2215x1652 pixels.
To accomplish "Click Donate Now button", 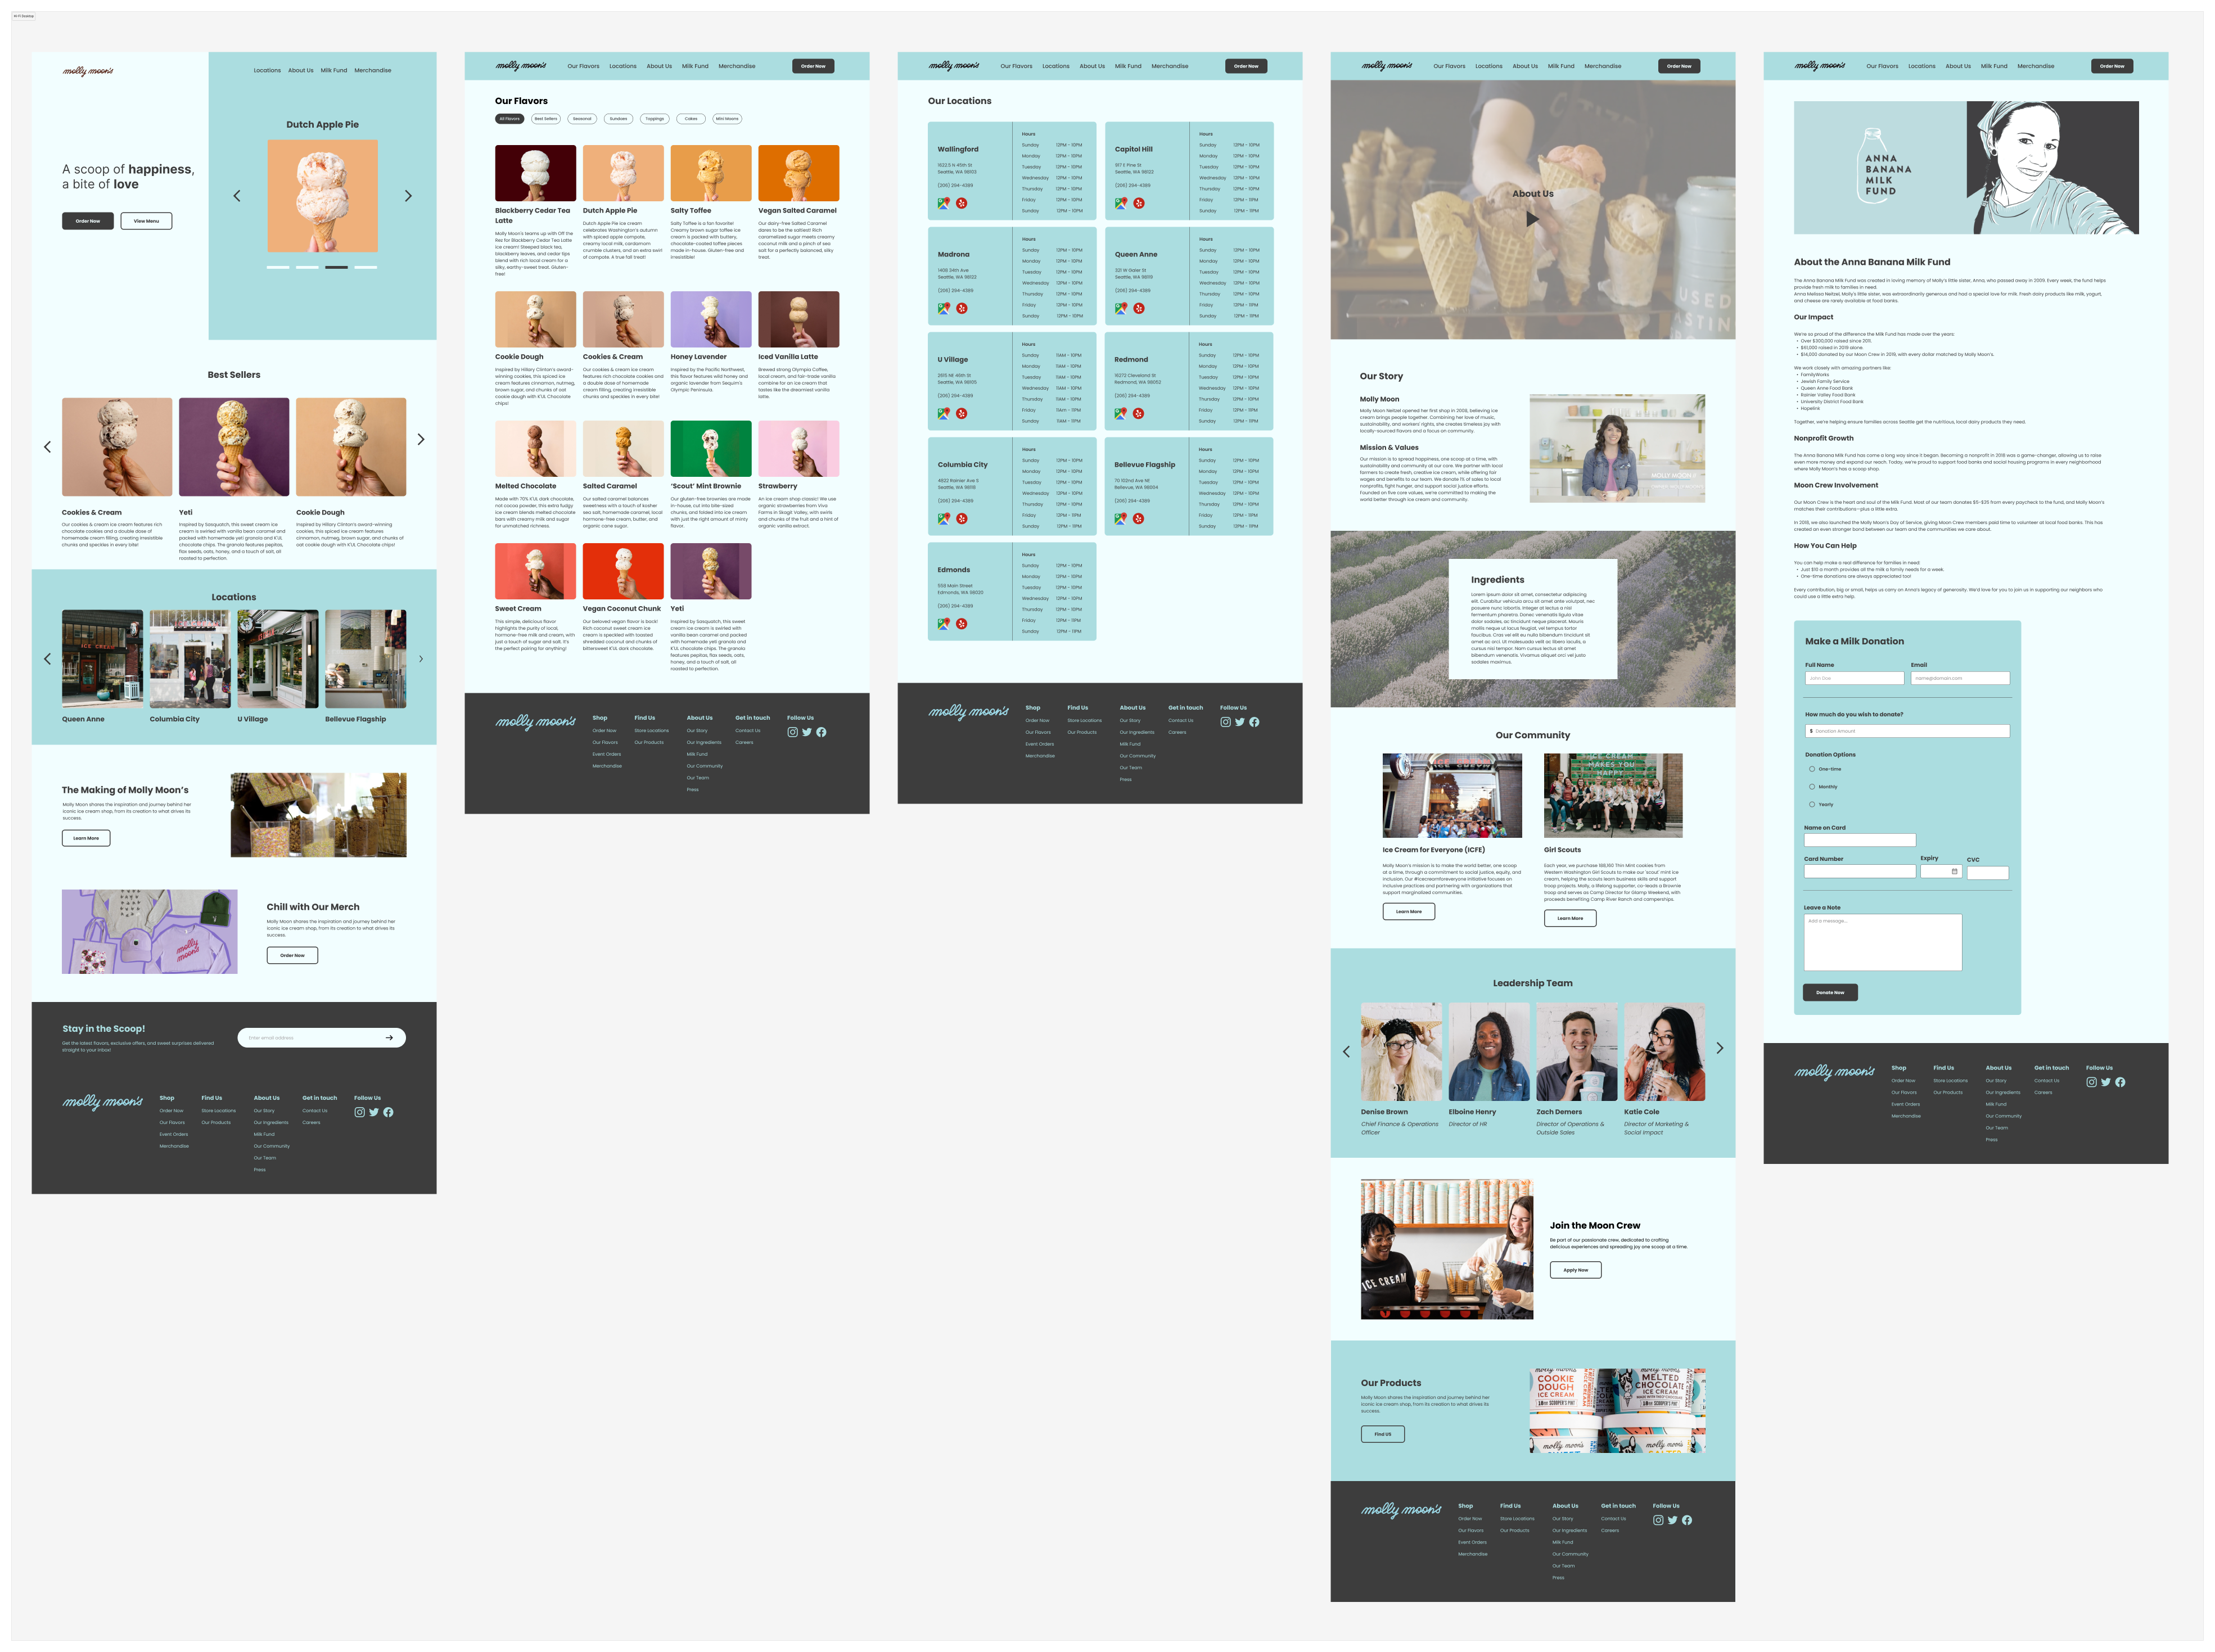I will [1830, 992].
